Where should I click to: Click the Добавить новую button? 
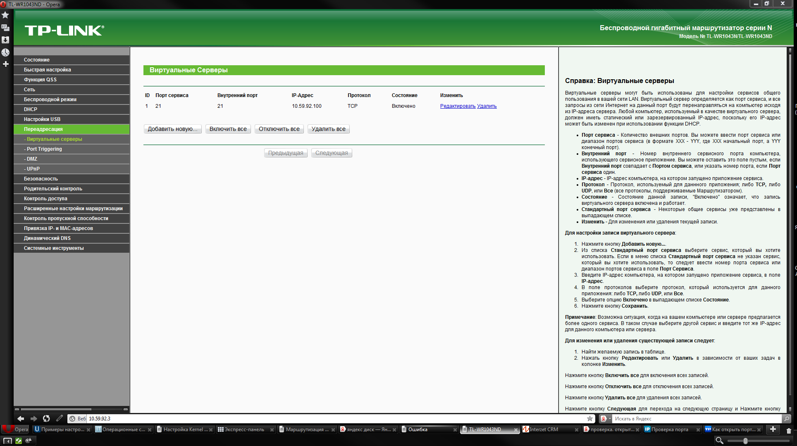172,129
